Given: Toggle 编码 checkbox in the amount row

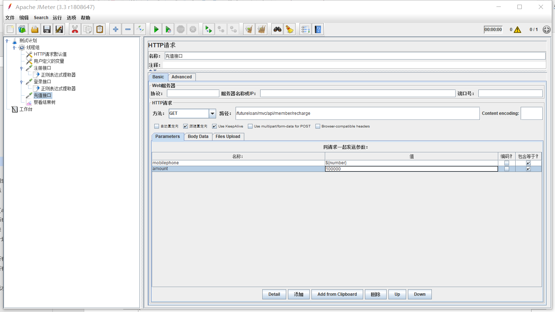Looking at the screenshot, I should point(507,169).
